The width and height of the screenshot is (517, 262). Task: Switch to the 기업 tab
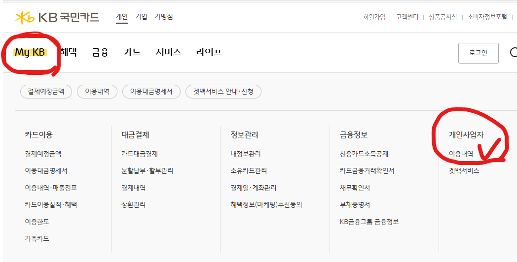(141, 16)
